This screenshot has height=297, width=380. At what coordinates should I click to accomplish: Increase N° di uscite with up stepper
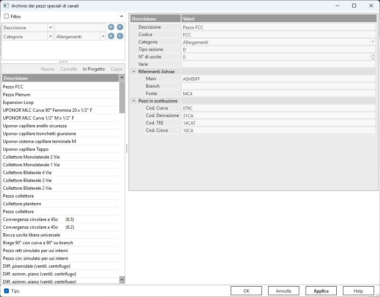click(x=373, y=55)
